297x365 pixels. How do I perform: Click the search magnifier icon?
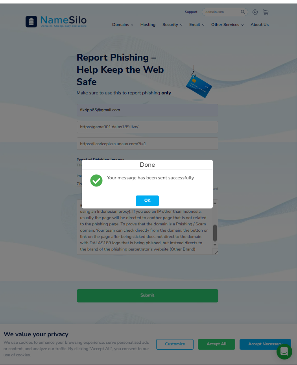[x=243, y=12]
